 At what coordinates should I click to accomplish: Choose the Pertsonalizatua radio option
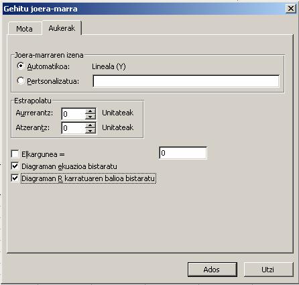coord(21,80)
